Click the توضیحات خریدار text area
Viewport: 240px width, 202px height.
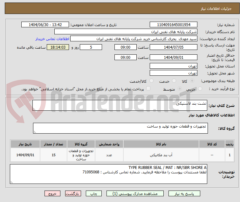pyautogui.click(x=108, y=174)
